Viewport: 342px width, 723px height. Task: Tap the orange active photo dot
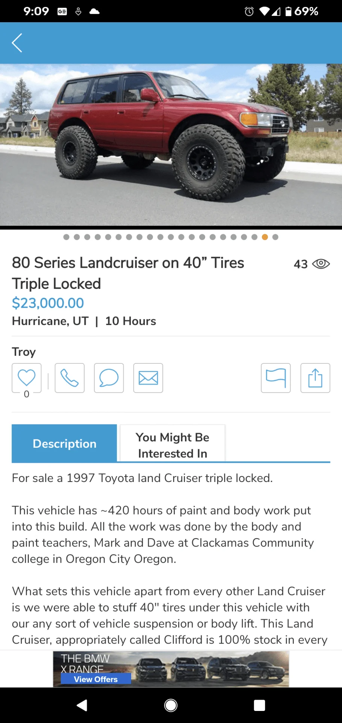click(x=265, y=237)
